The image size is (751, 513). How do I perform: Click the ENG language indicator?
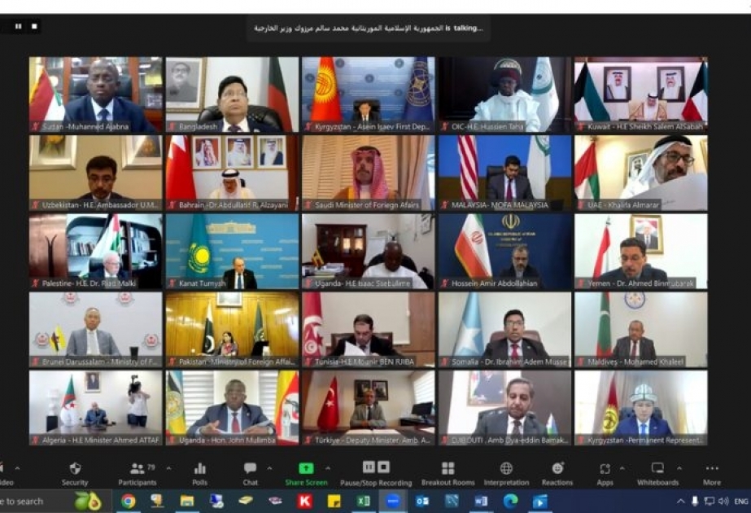click(x=741, y=502)
